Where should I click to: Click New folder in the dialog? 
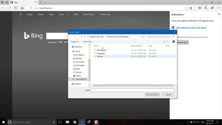(x=87, y=42)
